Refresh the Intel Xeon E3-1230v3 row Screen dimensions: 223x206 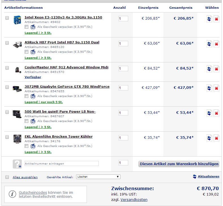(x=209, y=19)
